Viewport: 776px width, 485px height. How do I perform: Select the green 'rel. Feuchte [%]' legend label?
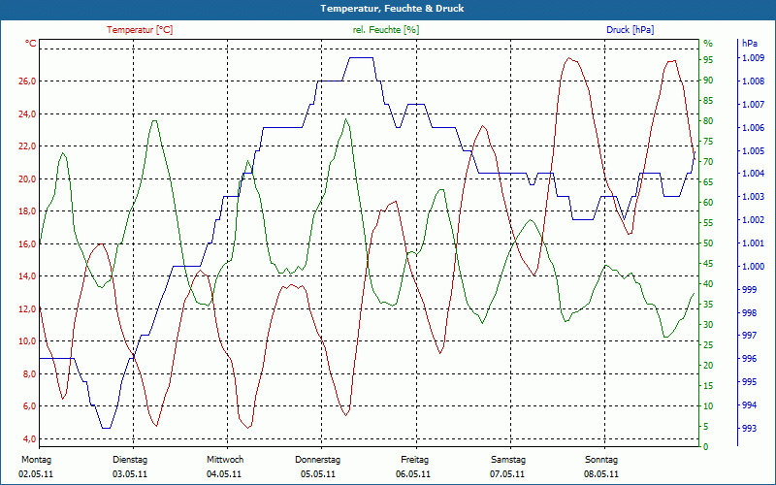386,30
